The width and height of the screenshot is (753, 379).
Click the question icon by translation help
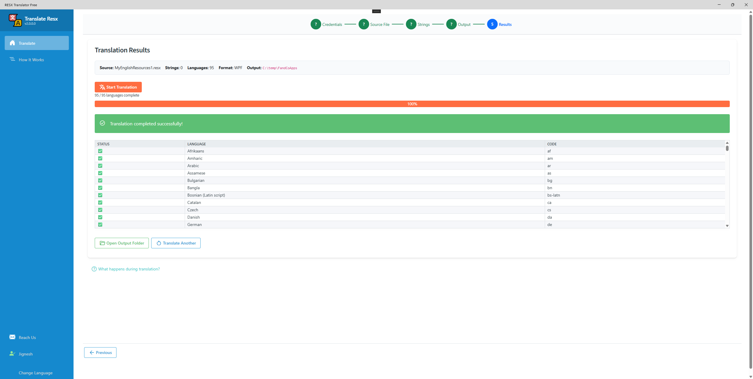[94, 269]
